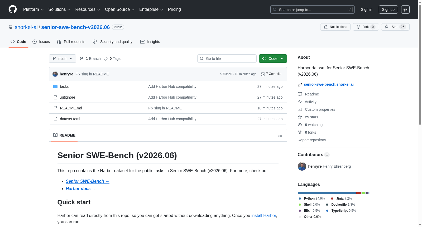Click the Notifications bell button
The height and width of the screenshot is (227, 422).
(x=335, y=27)
